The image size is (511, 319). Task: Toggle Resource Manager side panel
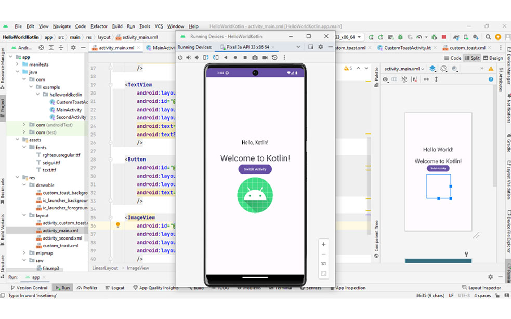click(3, 69)
